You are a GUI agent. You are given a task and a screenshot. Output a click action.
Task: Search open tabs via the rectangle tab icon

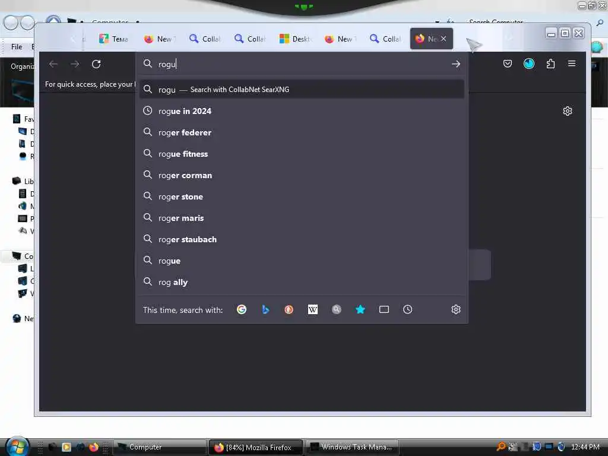click(384, 309)
